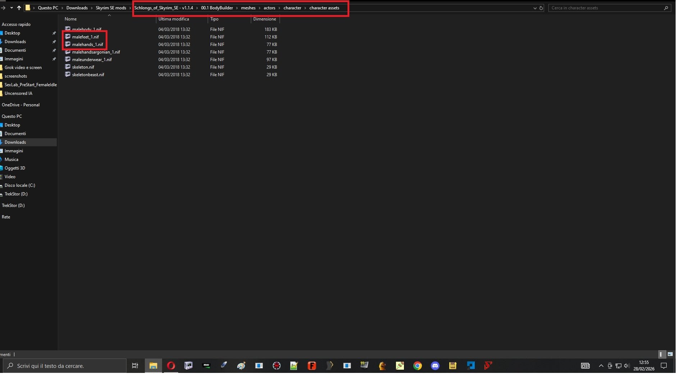The width and height of the screenshot is (690, 388).
Task: Select the skeletonbeast.nif file icon
Action: click(68, 74)
